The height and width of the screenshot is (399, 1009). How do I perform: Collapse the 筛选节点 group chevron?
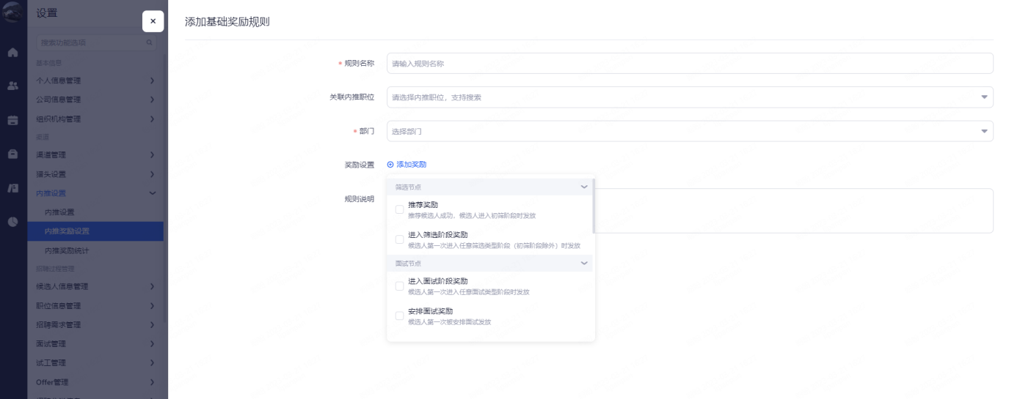point(584,187)
